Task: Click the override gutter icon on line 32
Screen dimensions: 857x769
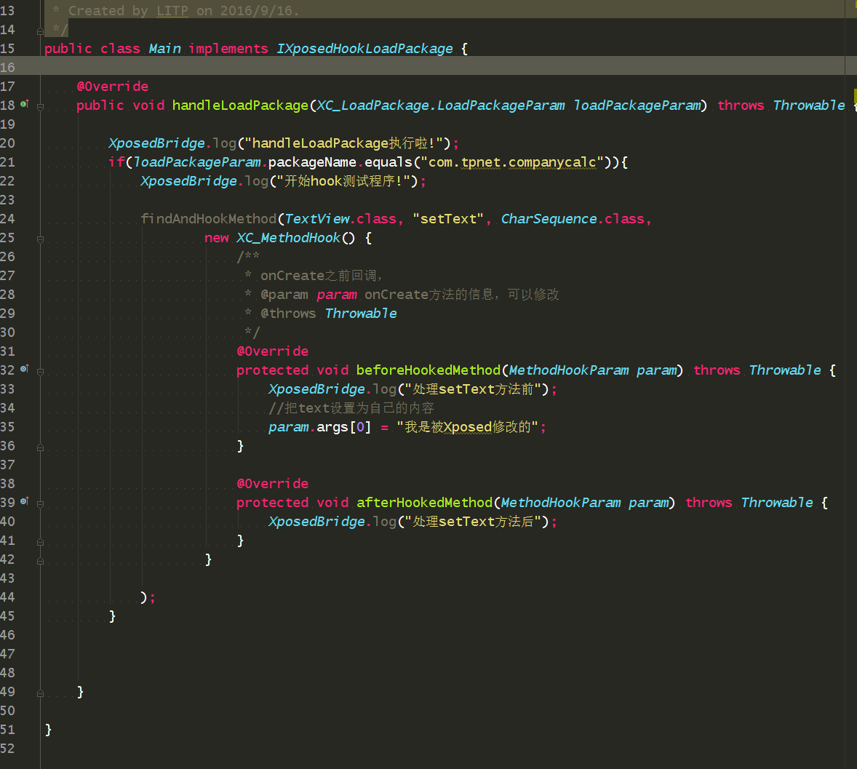Action: pyautogui.click(x=25, y=369)
